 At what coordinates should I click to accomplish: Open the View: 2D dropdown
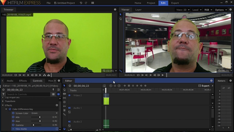[x=183, y=10]
